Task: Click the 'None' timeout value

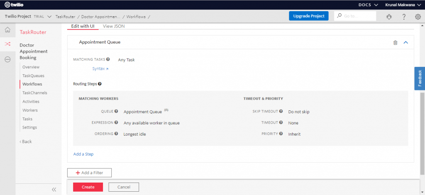Action: 293,123
